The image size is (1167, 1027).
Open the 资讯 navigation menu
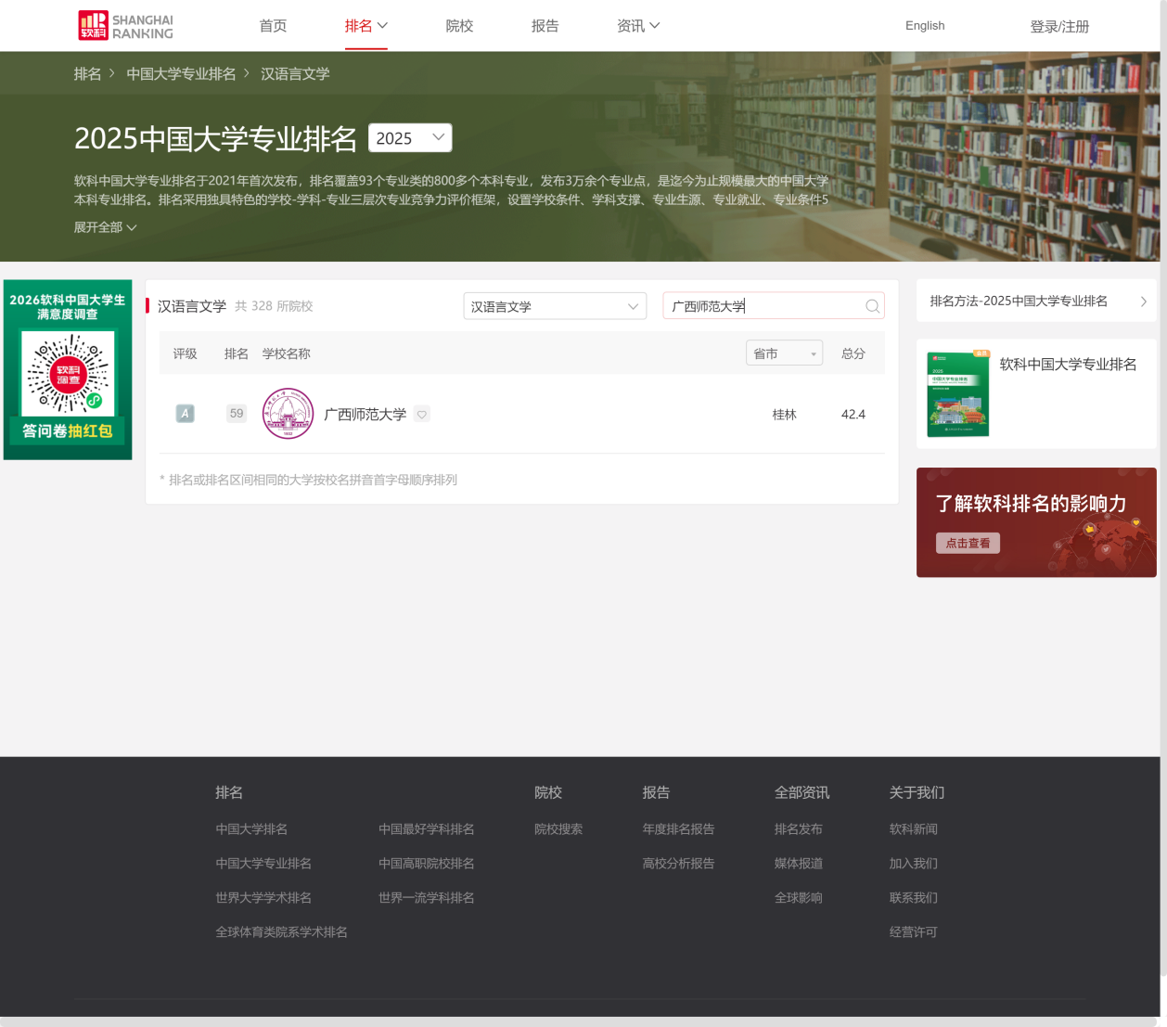point(638,26)
